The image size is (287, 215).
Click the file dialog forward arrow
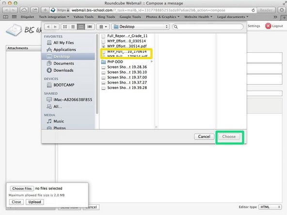tap(55, 27)
